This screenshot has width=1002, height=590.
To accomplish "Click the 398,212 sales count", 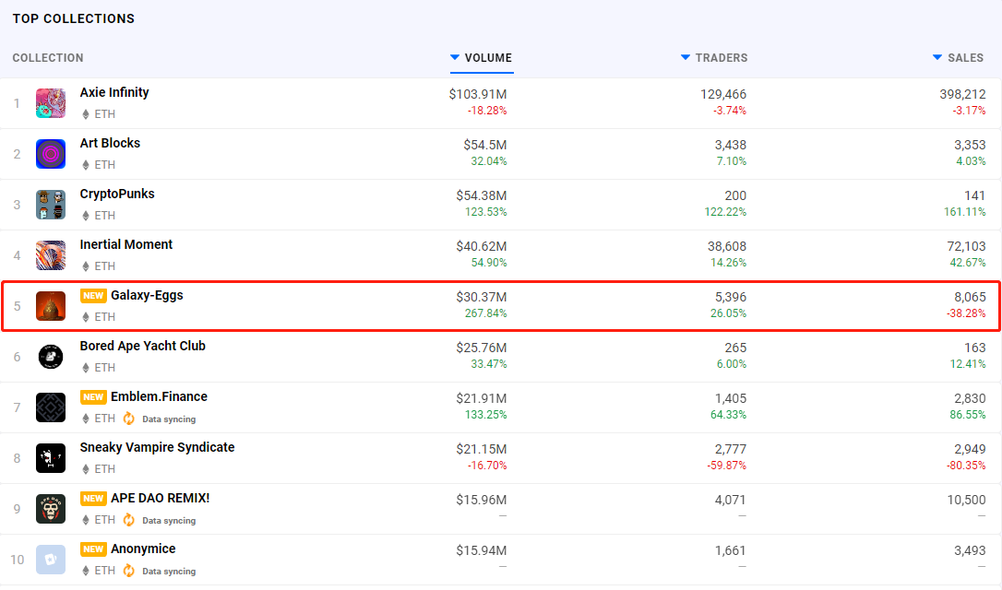I will click(962, 95).
